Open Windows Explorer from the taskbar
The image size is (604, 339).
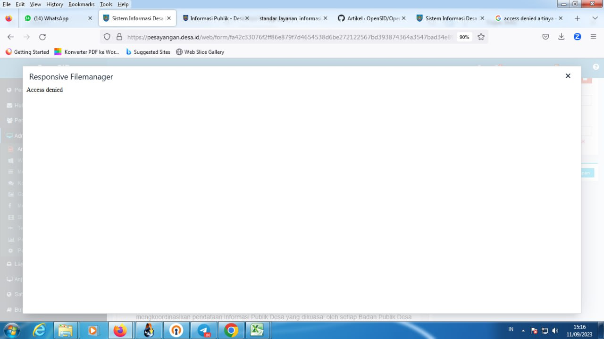[66, 331]
